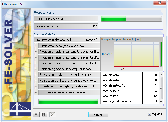Click the Maksymalne przemieszczenie graph area
The image size is (168, 122).
tap(136, 54)
